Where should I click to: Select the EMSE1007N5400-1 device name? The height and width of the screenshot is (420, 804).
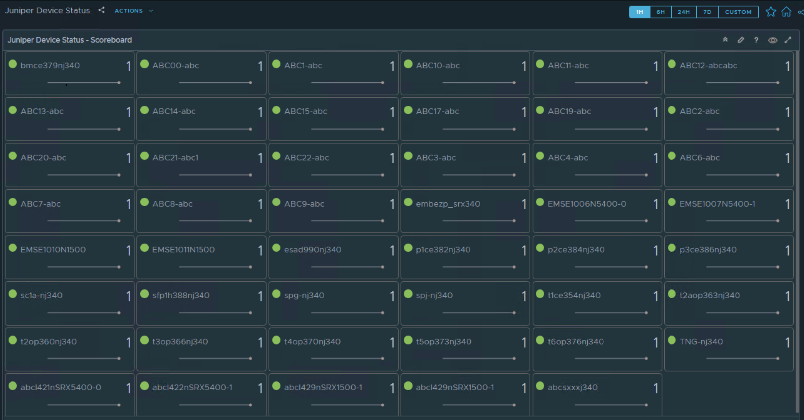(718, 204)
